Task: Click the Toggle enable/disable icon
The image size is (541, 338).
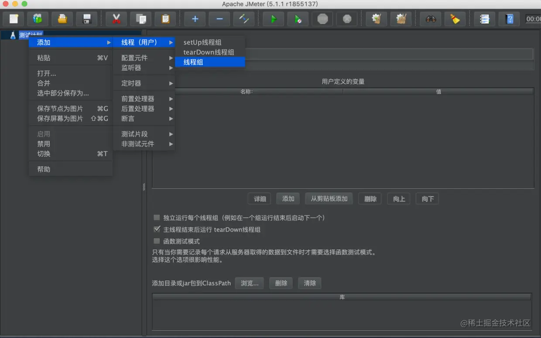Action: tap(244, 19)
